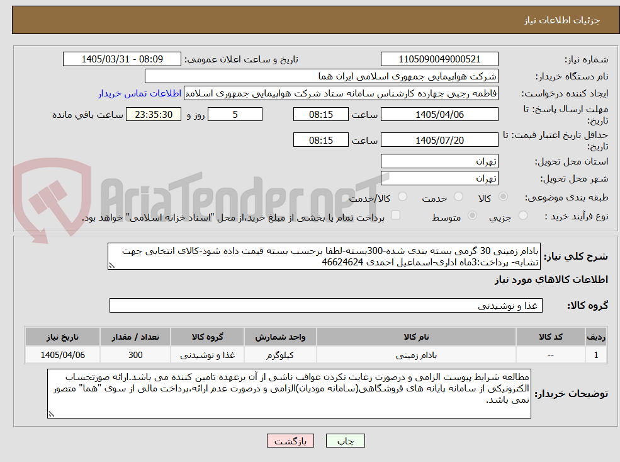The image size is (620, 462).
Task: Click the ردیف column header
Action: coord(596,337)
